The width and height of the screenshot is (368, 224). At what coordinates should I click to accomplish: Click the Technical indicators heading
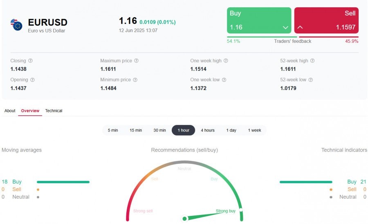pos(344,150)
